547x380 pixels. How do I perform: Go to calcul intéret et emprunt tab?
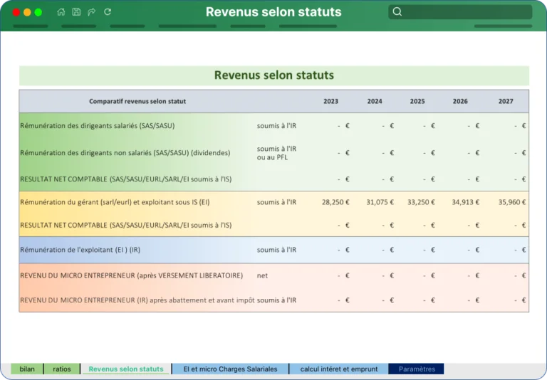(339, 369)
